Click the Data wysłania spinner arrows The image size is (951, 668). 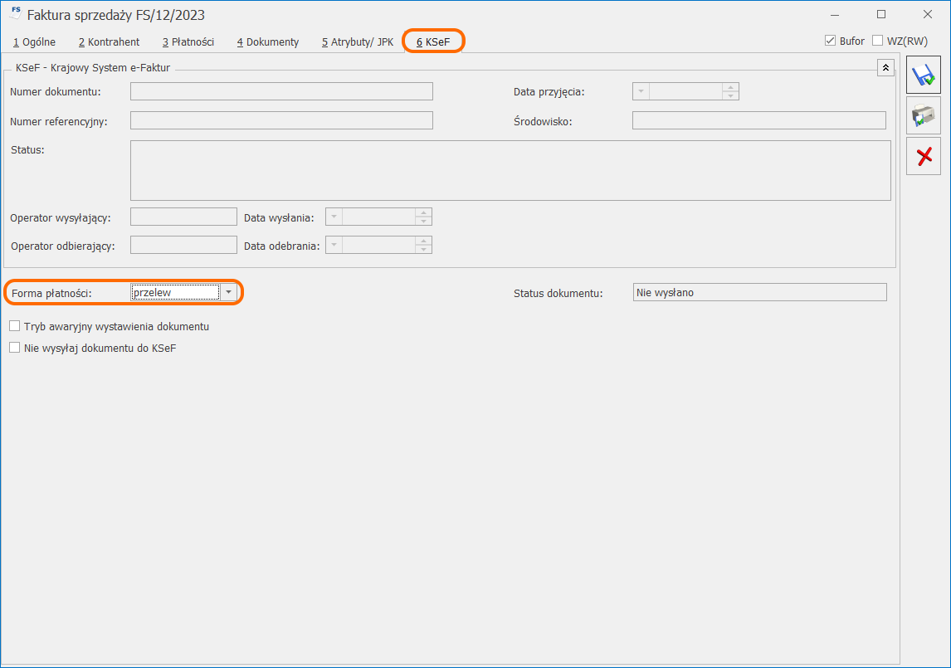tap(424, 217)
